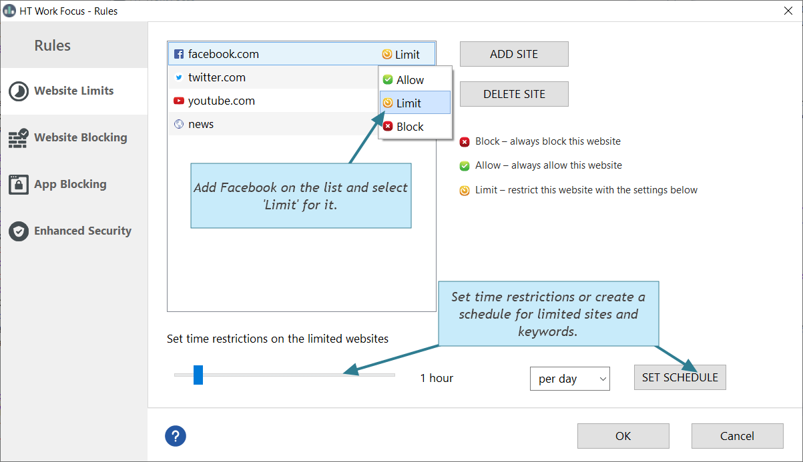This screenshot has width=803, height=462.
Task: Click the time limit slider track
Action: tap(284, 375)
